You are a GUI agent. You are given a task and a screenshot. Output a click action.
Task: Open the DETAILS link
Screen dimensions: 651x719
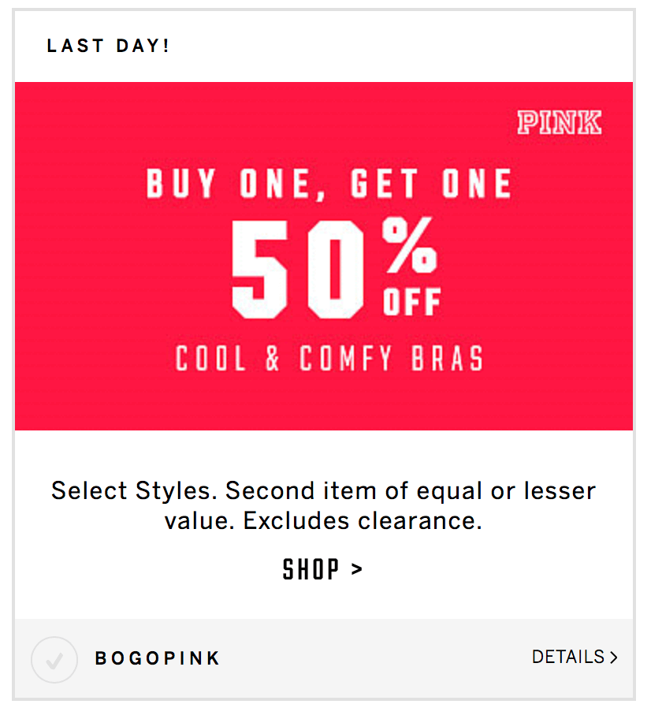coord(575,657)
